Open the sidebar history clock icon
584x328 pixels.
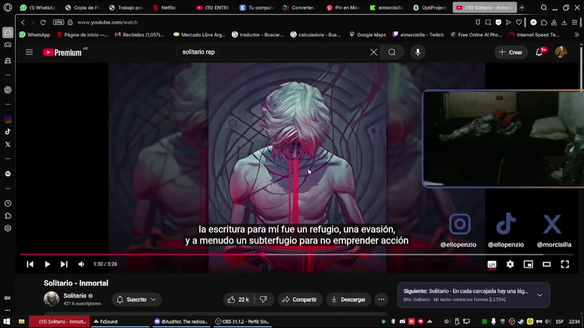[x=8, y=204]
